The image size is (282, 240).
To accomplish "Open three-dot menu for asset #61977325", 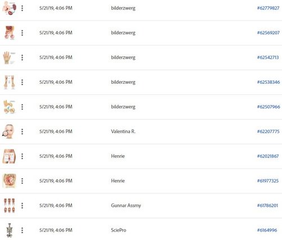I will [22, 181].
